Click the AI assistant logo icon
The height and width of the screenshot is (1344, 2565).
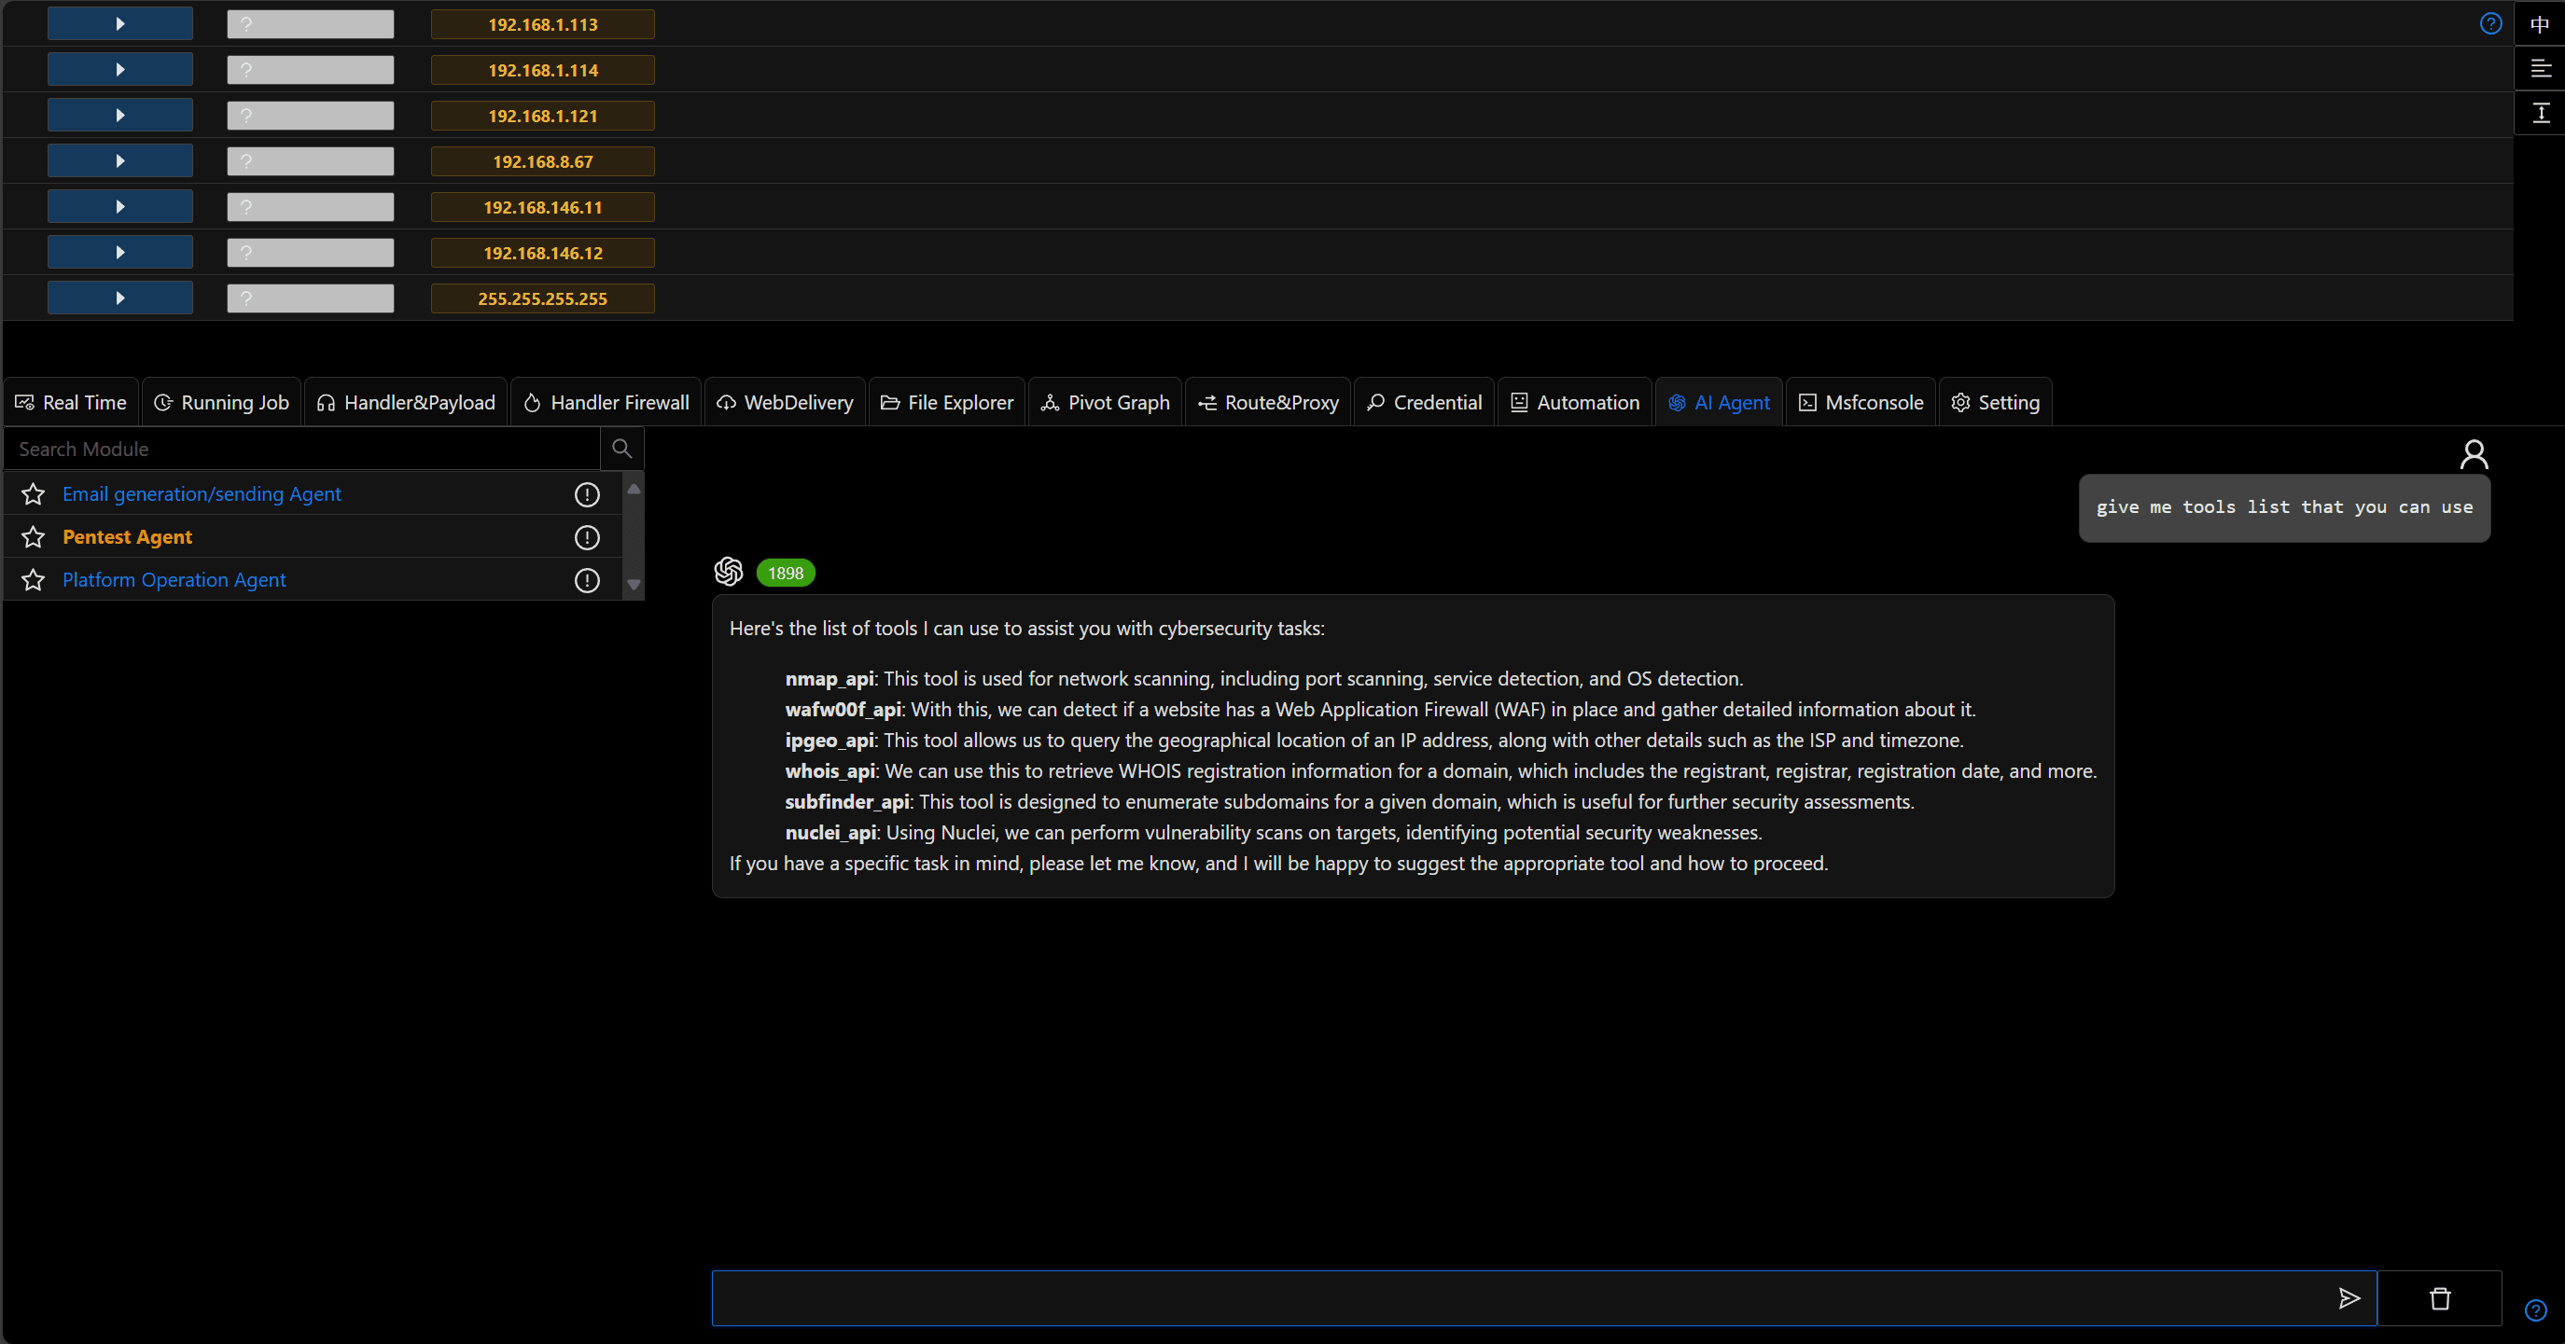pos(729,572)
